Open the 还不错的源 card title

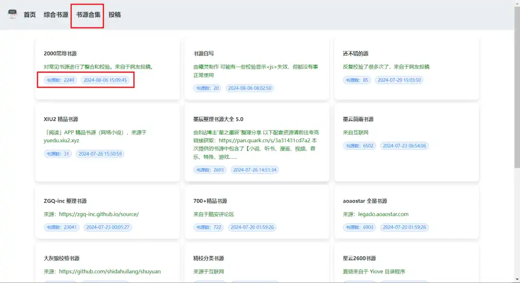(x=355, y=54)
